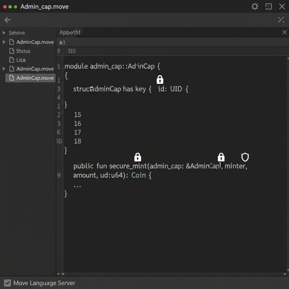Click the lock icon above the AdminCap struct
The width and height of the screenshot is (289, 289).
(160, 79)
